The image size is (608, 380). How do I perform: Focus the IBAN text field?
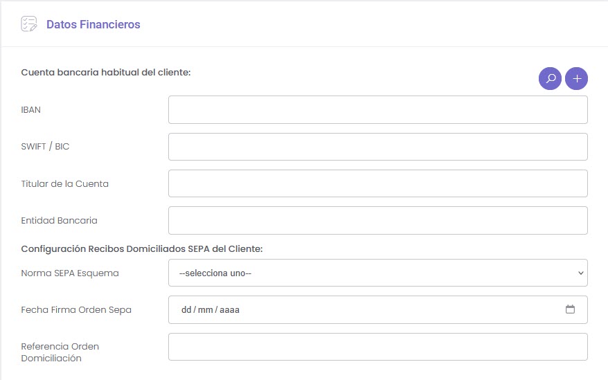[377, 110]
